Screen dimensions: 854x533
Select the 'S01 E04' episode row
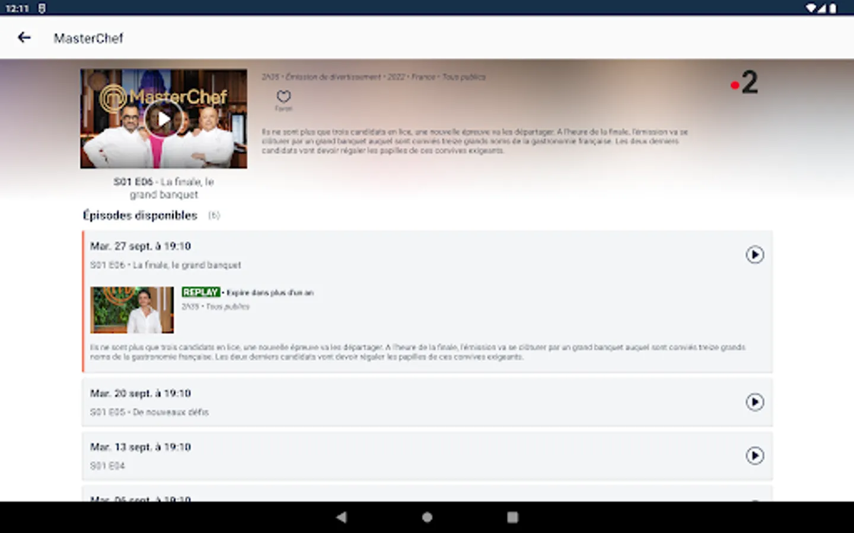pos(427,455)
